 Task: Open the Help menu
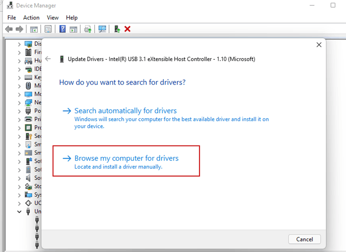(72, 18)
